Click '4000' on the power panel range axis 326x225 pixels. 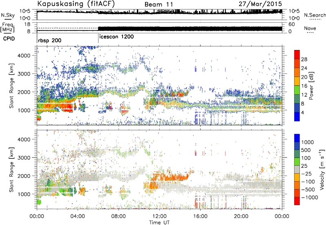pos(24,56)
